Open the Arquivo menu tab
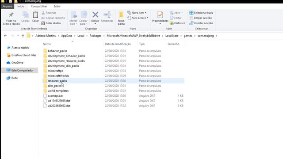This screenshot has width=283, height=159. pyautogui.click(x=8, y=6)
